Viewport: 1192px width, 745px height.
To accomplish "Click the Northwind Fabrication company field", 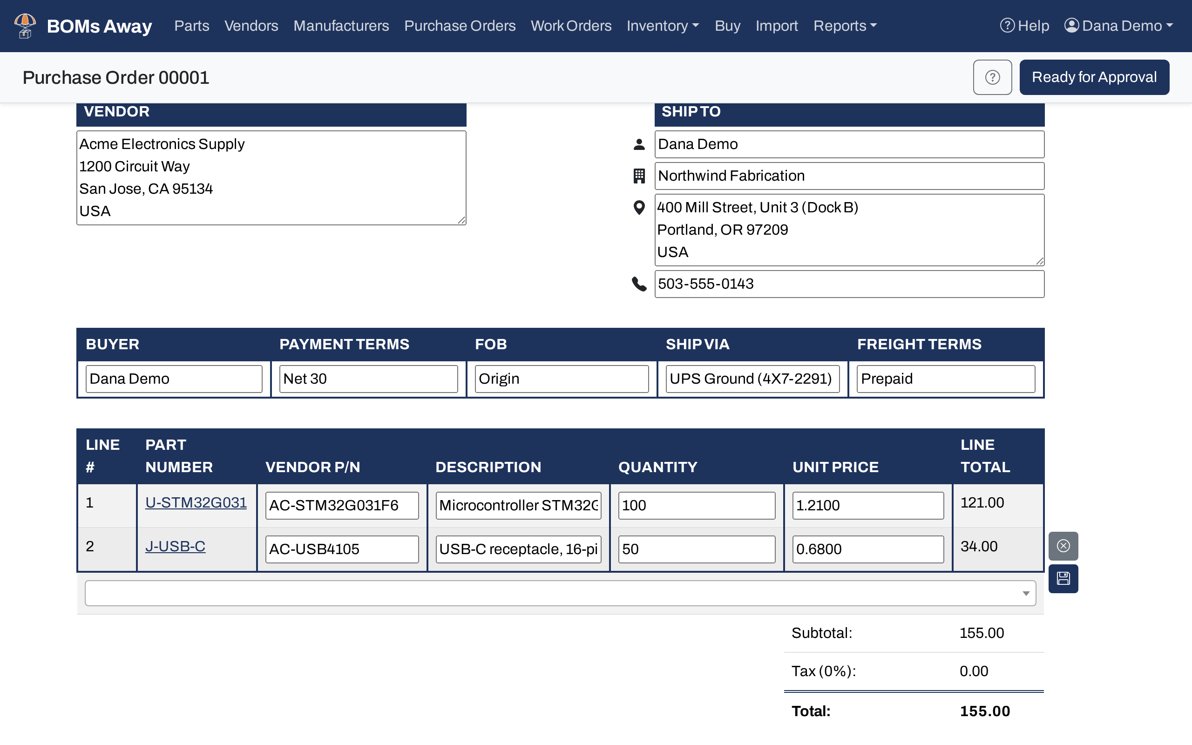I will point(849,176).
